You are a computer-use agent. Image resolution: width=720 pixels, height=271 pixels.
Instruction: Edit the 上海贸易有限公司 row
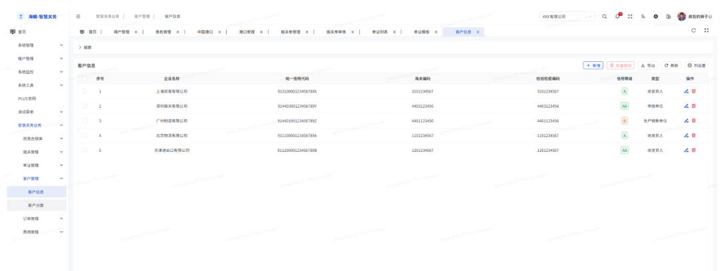click(686, 91)
